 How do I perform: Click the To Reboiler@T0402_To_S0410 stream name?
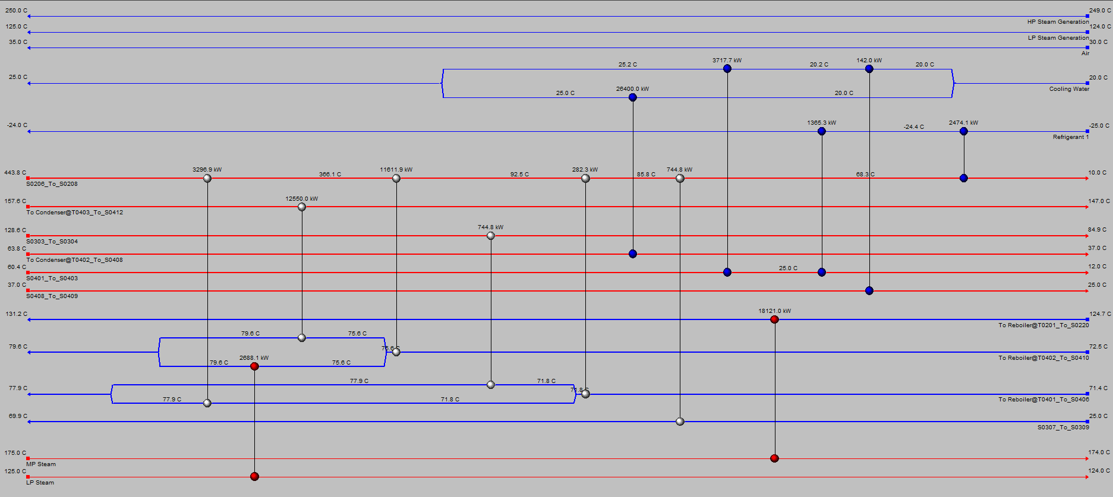click(1043, 358)
